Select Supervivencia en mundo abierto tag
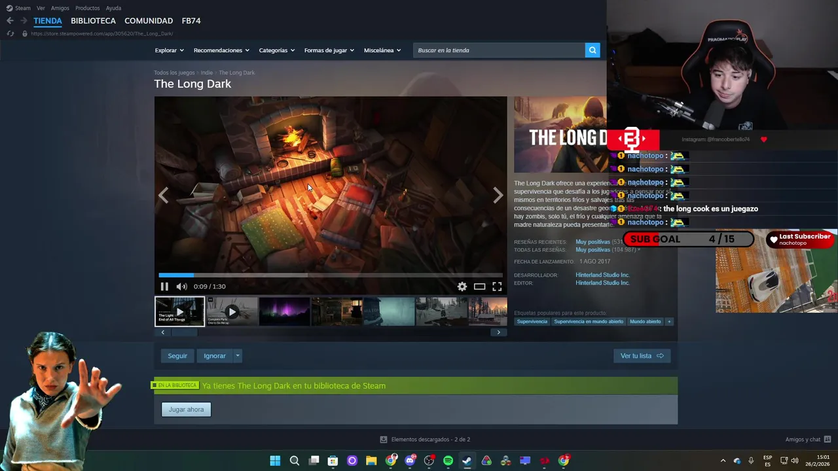The width and height of the screenshot is (838, 471). point(589,321)
